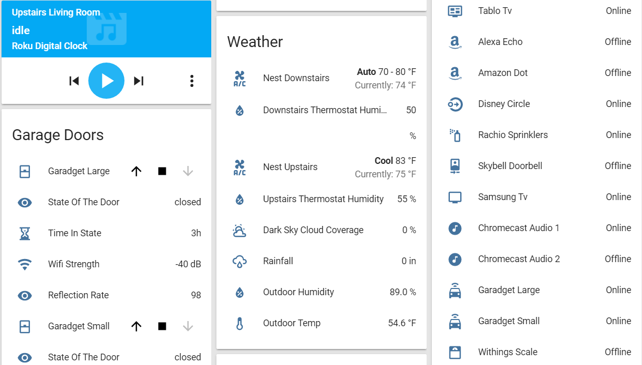
Task: Click the eye icon beside first State Of The Door
Action: [25, 202]
